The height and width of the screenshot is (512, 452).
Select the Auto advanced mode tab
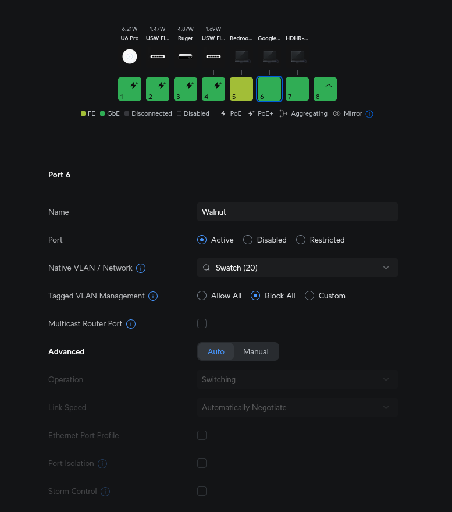coord(216,351)
